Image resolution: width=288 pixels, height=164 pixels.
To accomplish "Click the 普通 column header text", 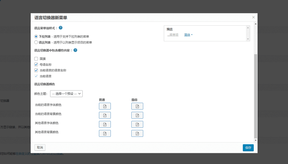I will pyautogui.click(x=102, y=100).
